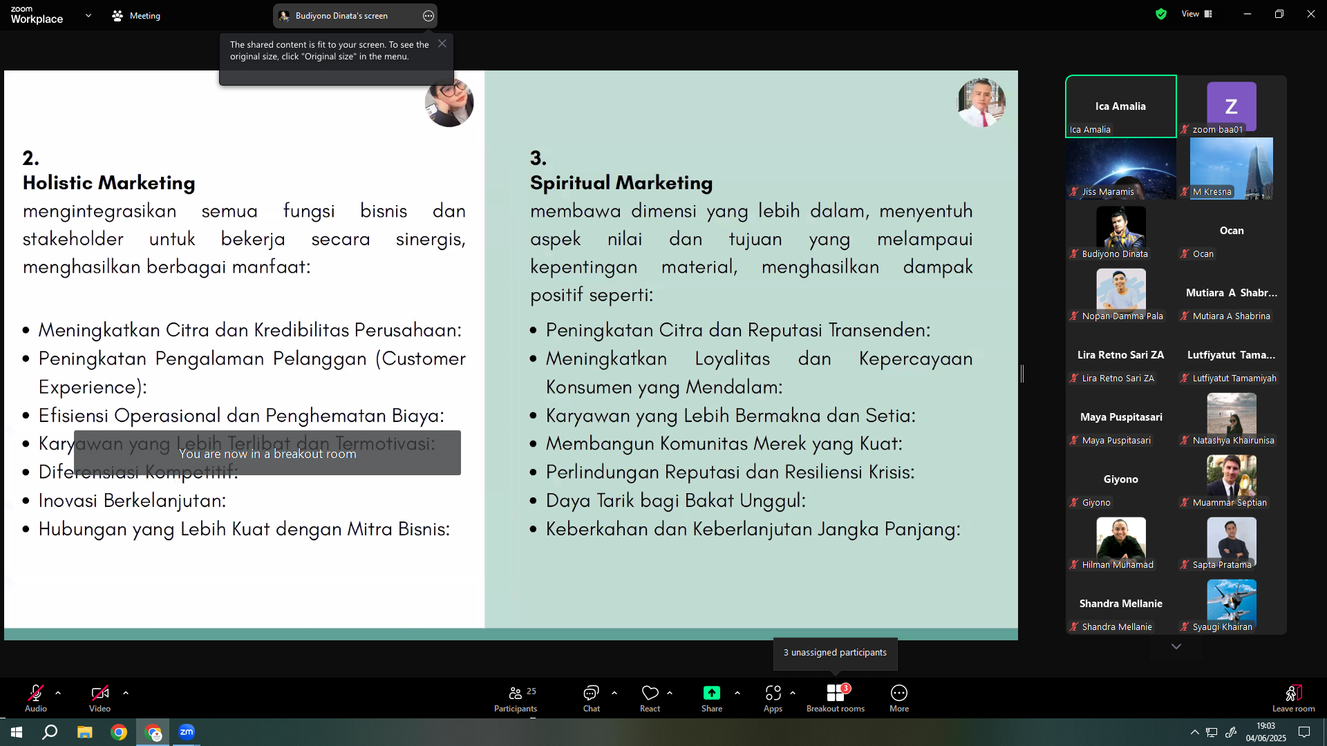Image resolution: width=1327 pixels, height=746 pixels.
Task: Select Lira Retno Sari ZA tile
Action: coord(1121,355)
